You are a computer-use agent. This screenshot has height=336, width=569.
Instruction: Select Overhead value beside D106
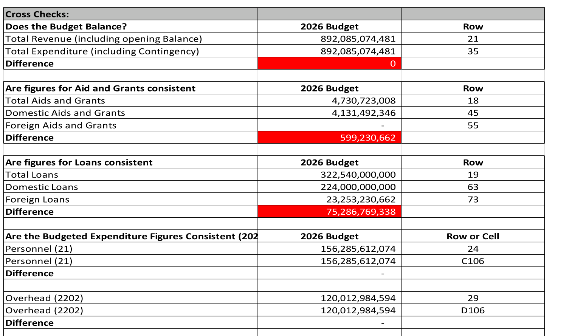[329, 310]
